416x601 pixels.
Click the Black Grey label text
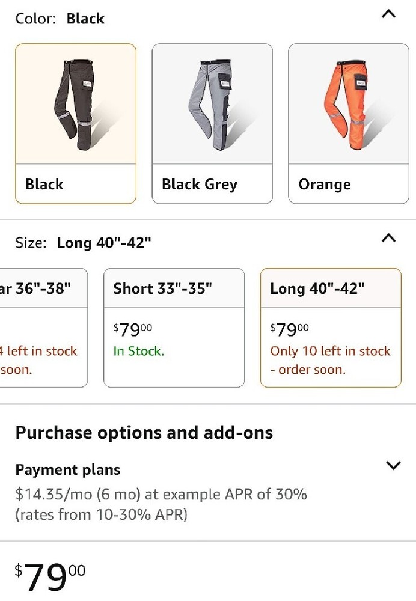[x=200, y=184]
